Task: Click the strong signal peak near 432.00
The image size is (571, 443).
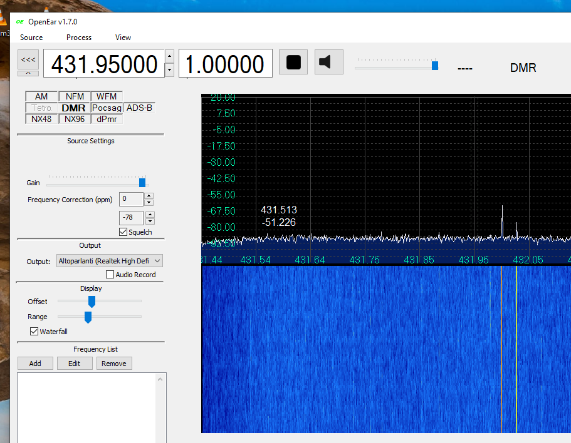Action: pos(502,221)
